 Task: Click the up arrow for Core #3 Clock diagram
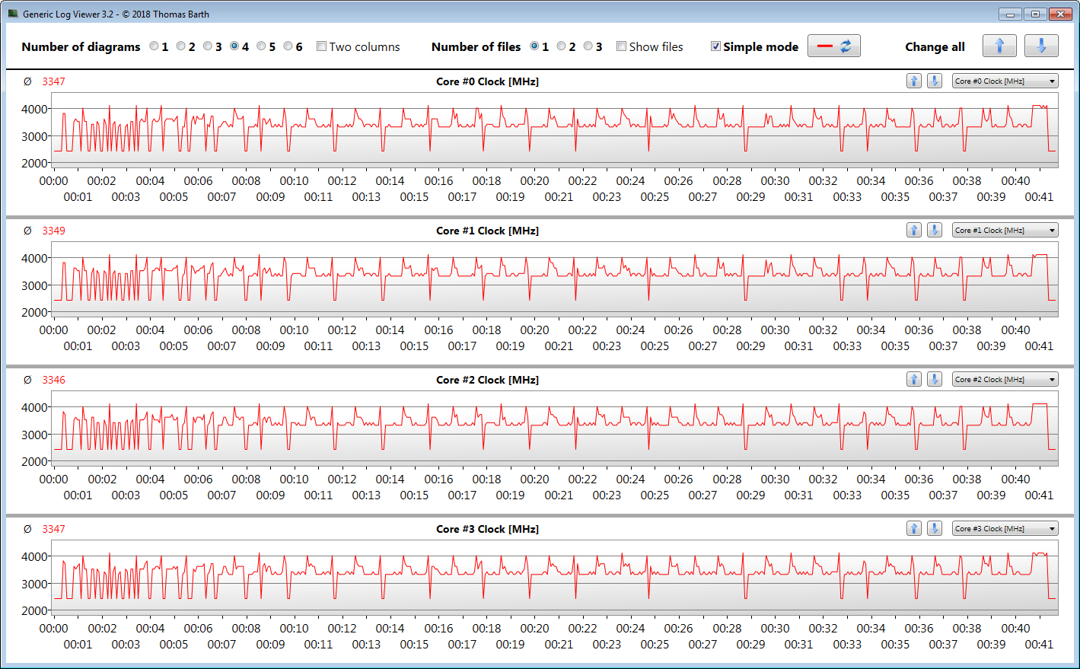pos(914,529)
